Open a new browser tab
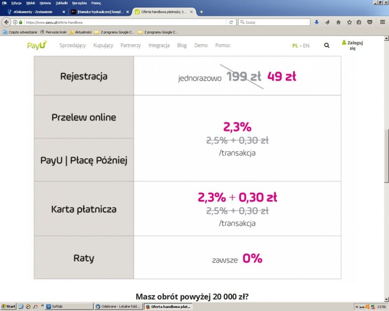 click(x=201, y=12)
